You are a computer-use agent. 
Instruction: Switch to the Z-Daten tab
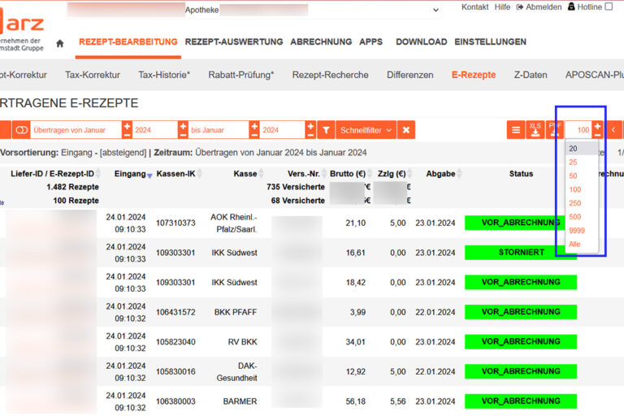tap(530, 75)
